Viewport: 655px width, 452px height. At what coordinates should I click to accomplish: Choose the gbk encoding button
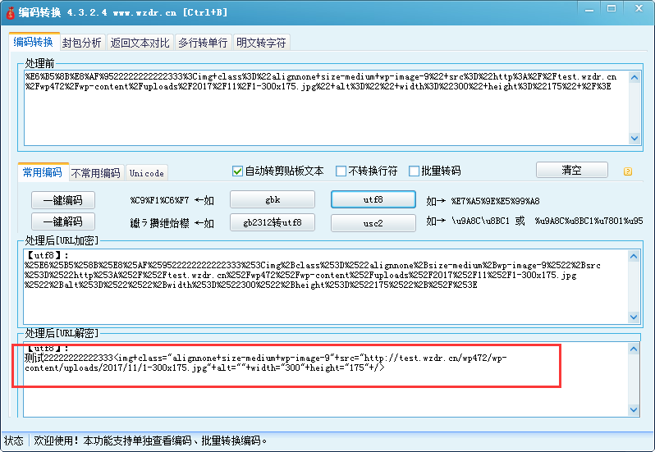(273, 200)
